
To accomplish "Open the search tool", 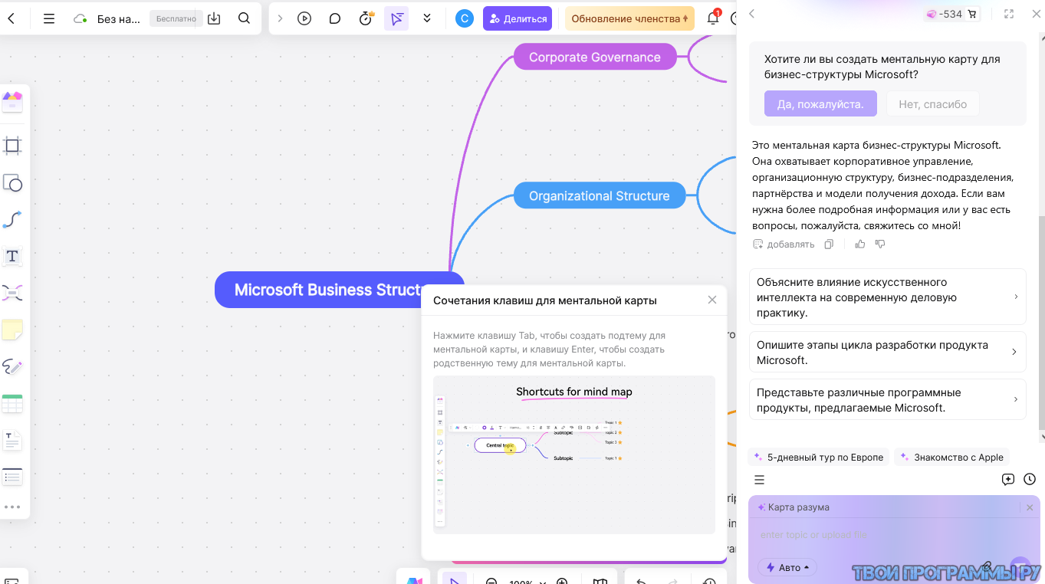I will [x=244, y=18].
